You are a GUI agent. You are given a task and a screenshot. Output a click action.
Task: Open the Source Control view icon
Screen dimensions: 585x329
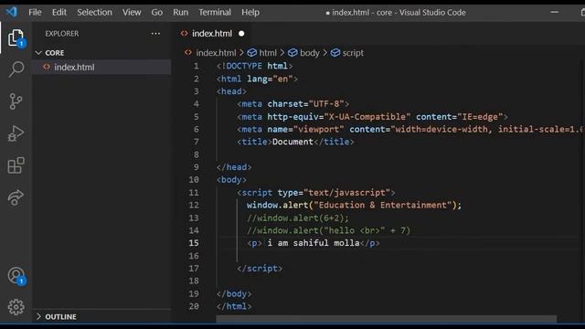pos(16,101)
